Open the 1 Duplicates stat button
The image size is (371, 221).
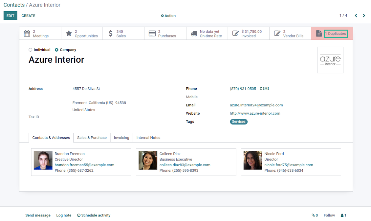tap(332, 33)
